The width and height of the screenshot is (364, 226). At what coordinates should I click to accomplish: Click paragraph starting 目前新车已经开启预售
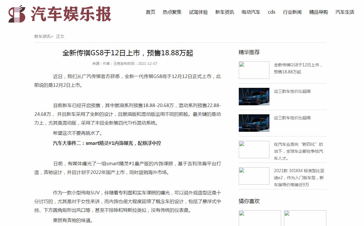[x=128, y=114]
